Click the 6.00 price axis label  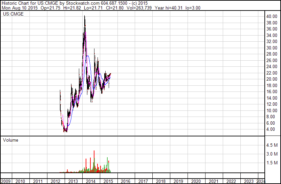271,123
